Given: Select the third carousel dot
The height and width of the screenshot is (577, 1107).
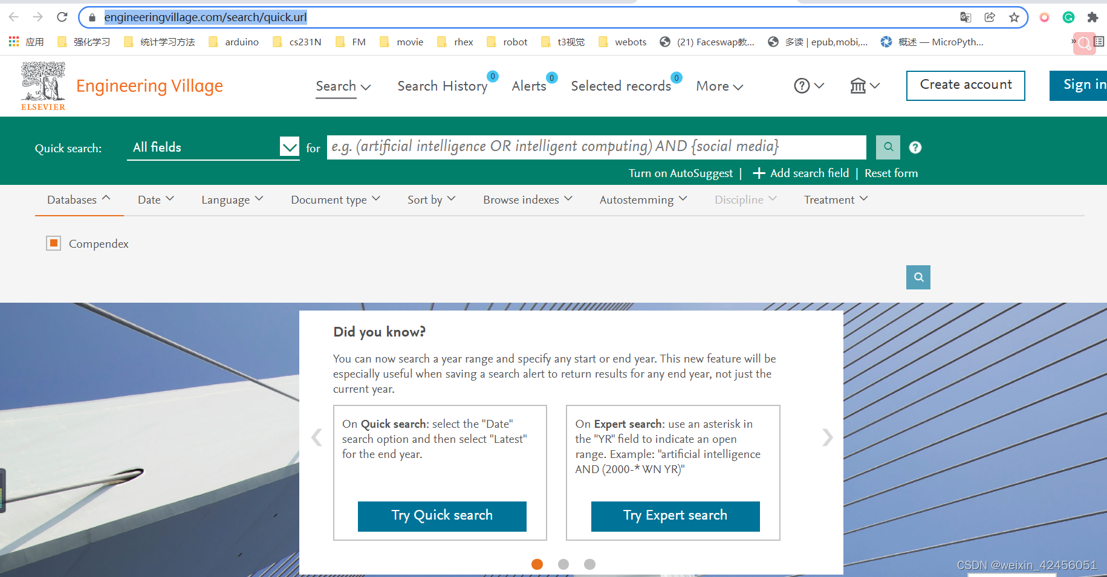Looking at the screenshot, I should pos(590,564).
